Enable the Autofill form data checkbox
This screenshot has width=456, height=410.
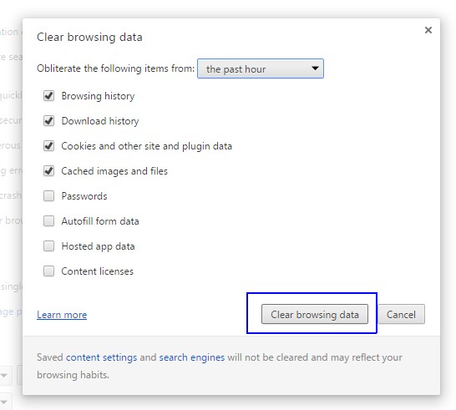(48, 221)
